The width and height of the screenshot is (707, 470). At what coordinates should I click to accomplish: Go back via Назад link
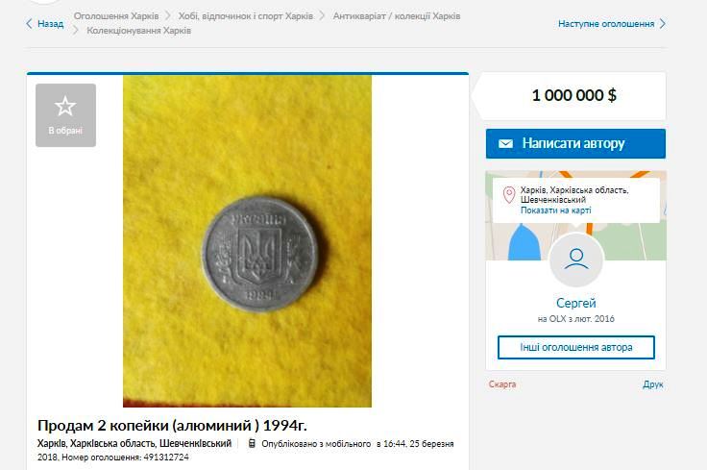coord(51,23)
